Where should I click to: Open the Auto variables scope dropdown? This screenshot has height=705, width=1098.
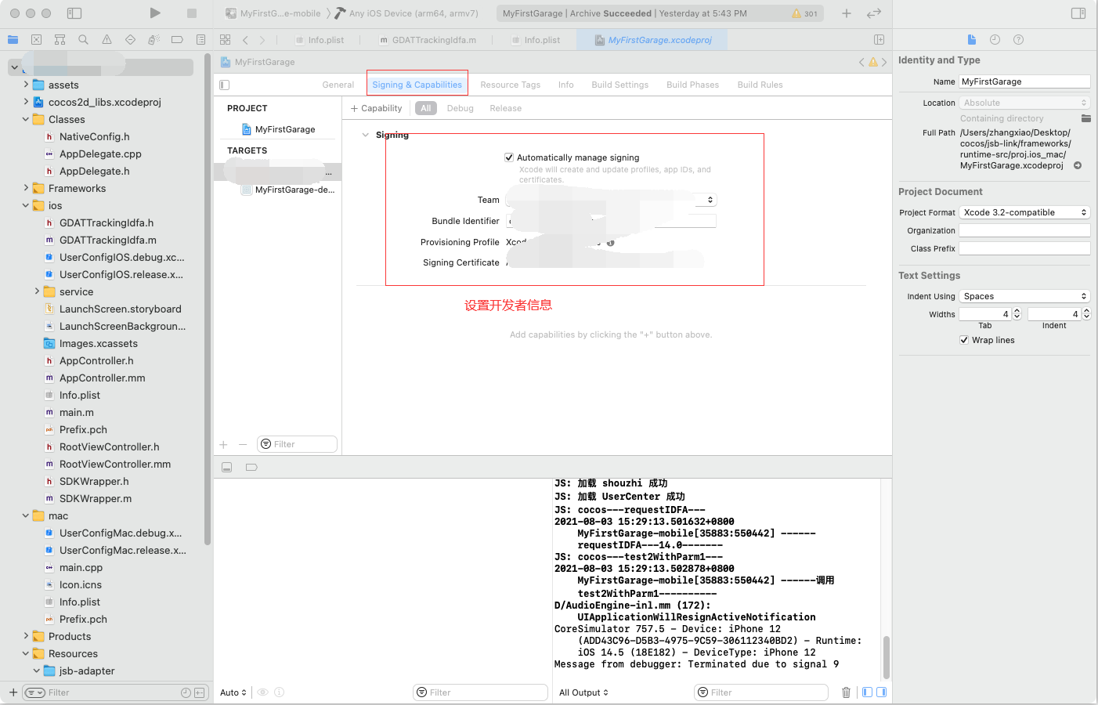(x=233, y=692)
